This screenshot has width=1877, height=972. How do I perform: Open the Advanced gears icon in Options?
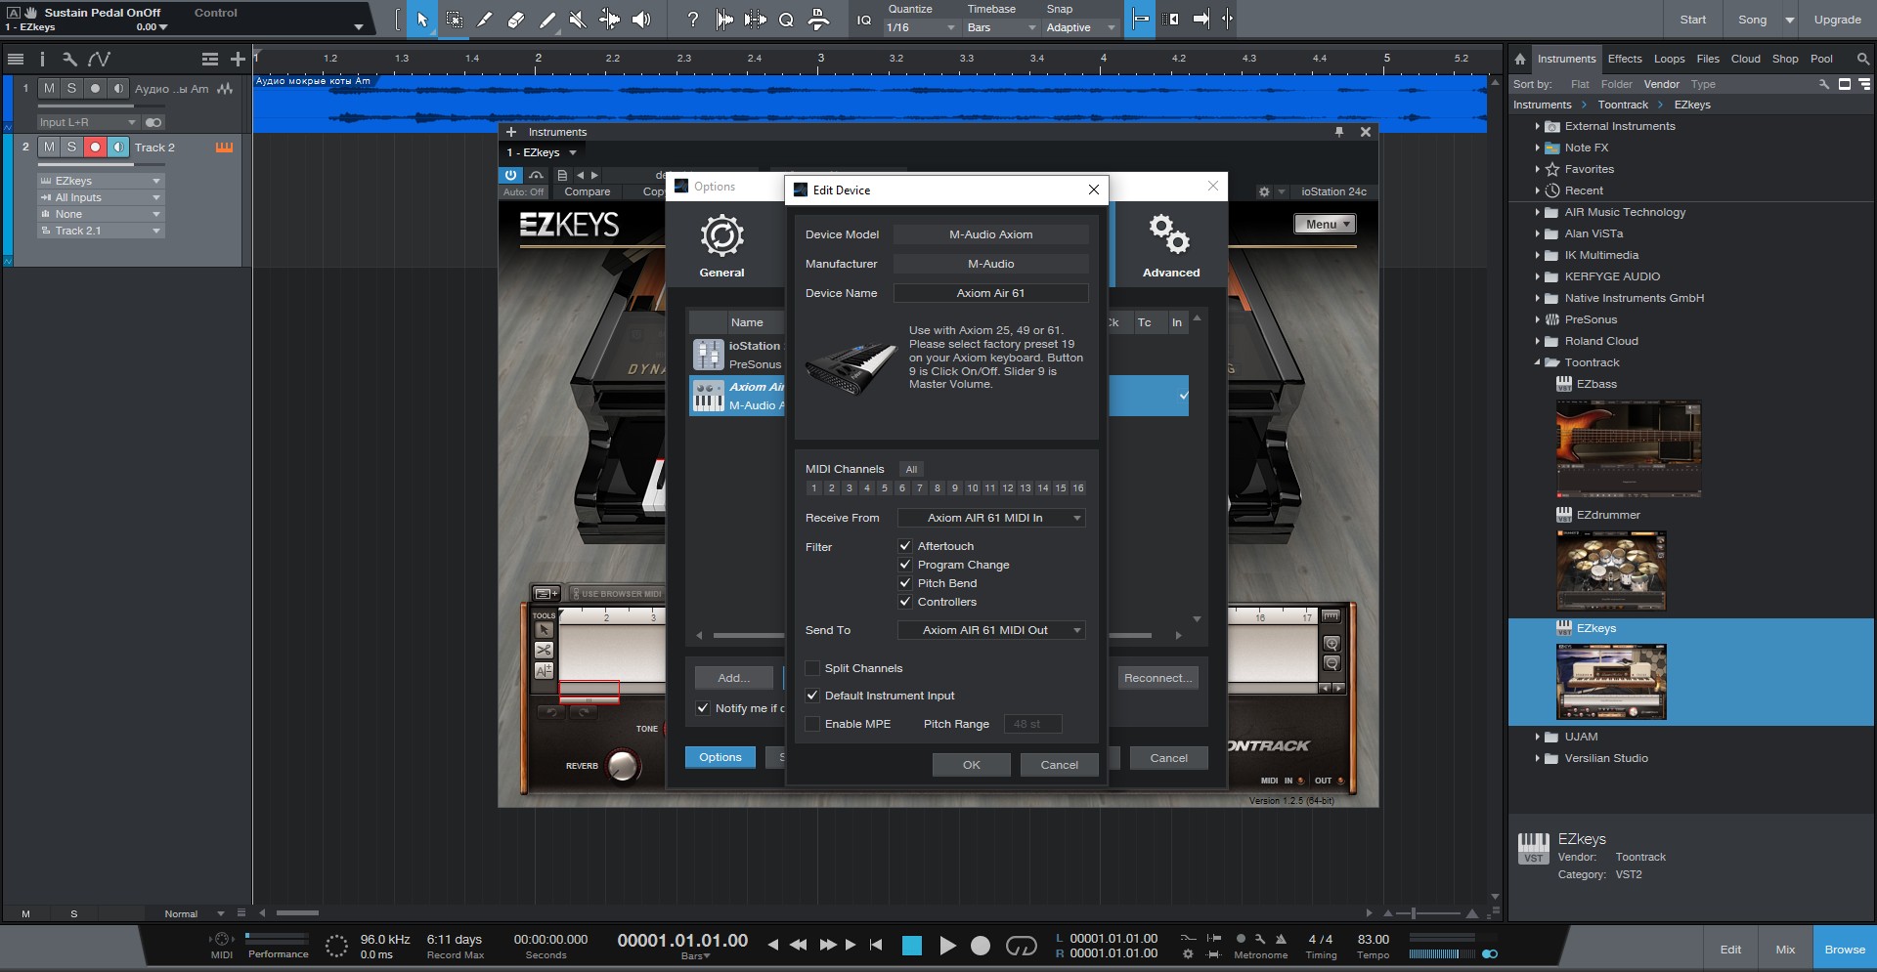pos(1170,235)
